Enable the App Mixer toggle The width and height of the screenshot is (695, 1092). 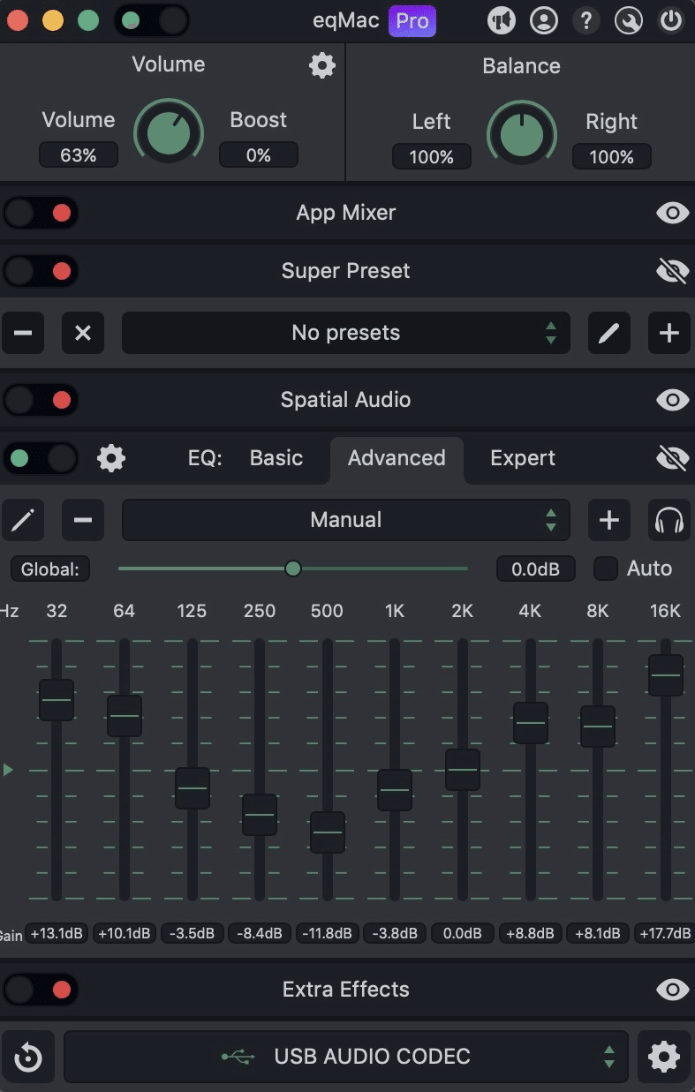(x=41, y=213)
